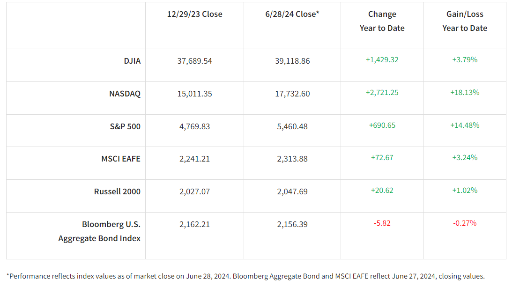Click the Russell 2000 change +20.62
This screenshot has height=287, width=520.
(x=382, y=190)
